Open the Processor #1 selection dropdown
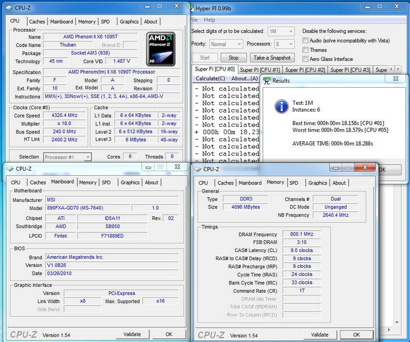410x342 pixels. coord(67,157)
